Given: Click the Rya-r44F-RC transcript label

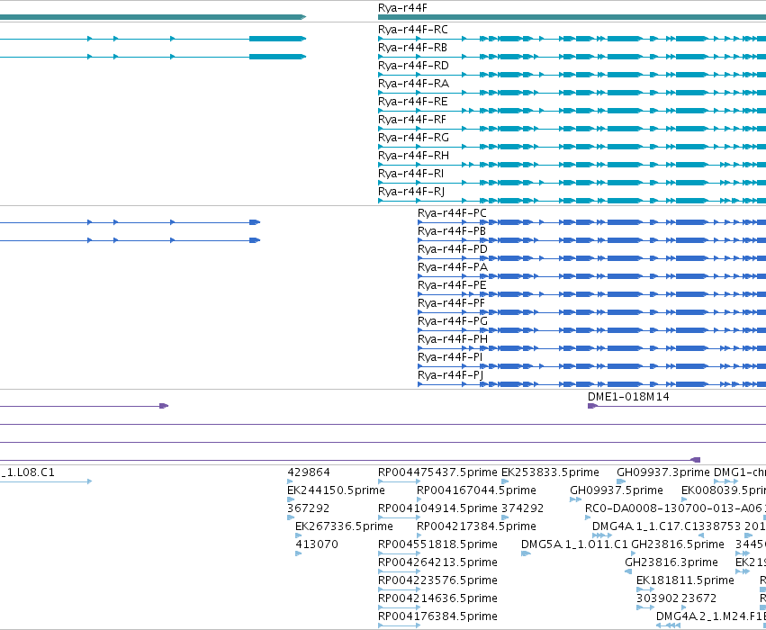Looking at the screenshot, I should click(x=413, y=30).
